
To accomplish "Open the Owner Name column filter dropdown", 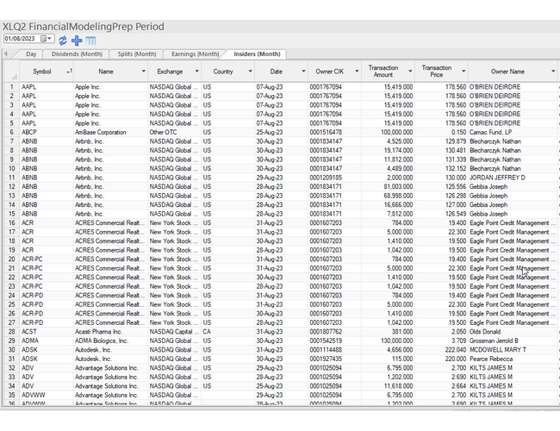I will [x=553, y=72].
